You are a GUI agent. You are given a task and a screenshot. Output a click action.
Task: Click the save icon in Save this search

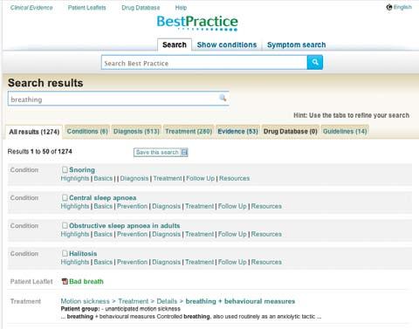[184, 152]
